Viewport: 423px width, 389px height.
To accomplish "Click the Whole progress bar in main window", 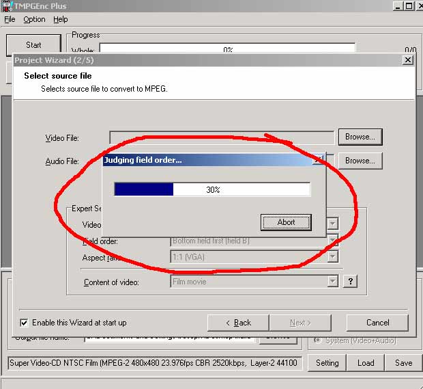I will 227,48.
